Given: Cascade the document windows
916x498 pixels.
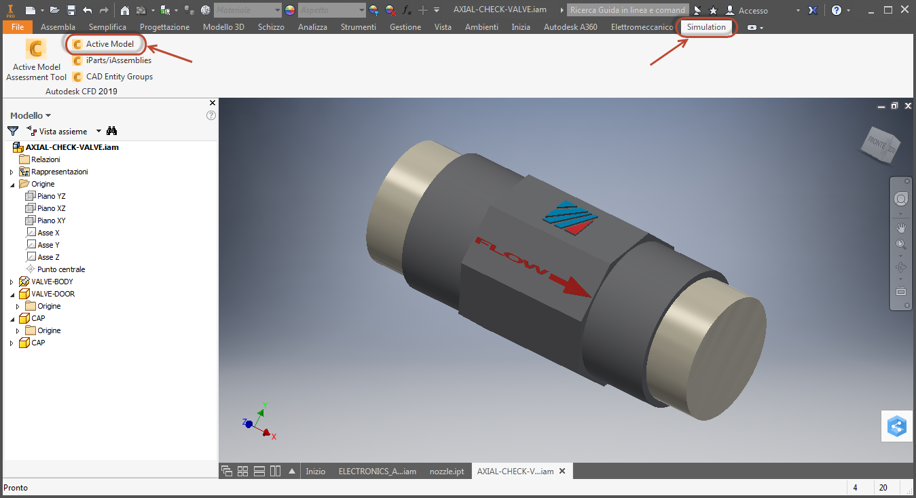Looking at the screenshot, I should coord(227,471).
